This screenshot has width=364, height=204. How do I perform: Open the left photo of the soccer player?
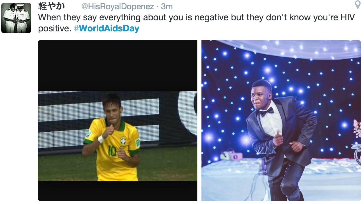tap(117, 120)
